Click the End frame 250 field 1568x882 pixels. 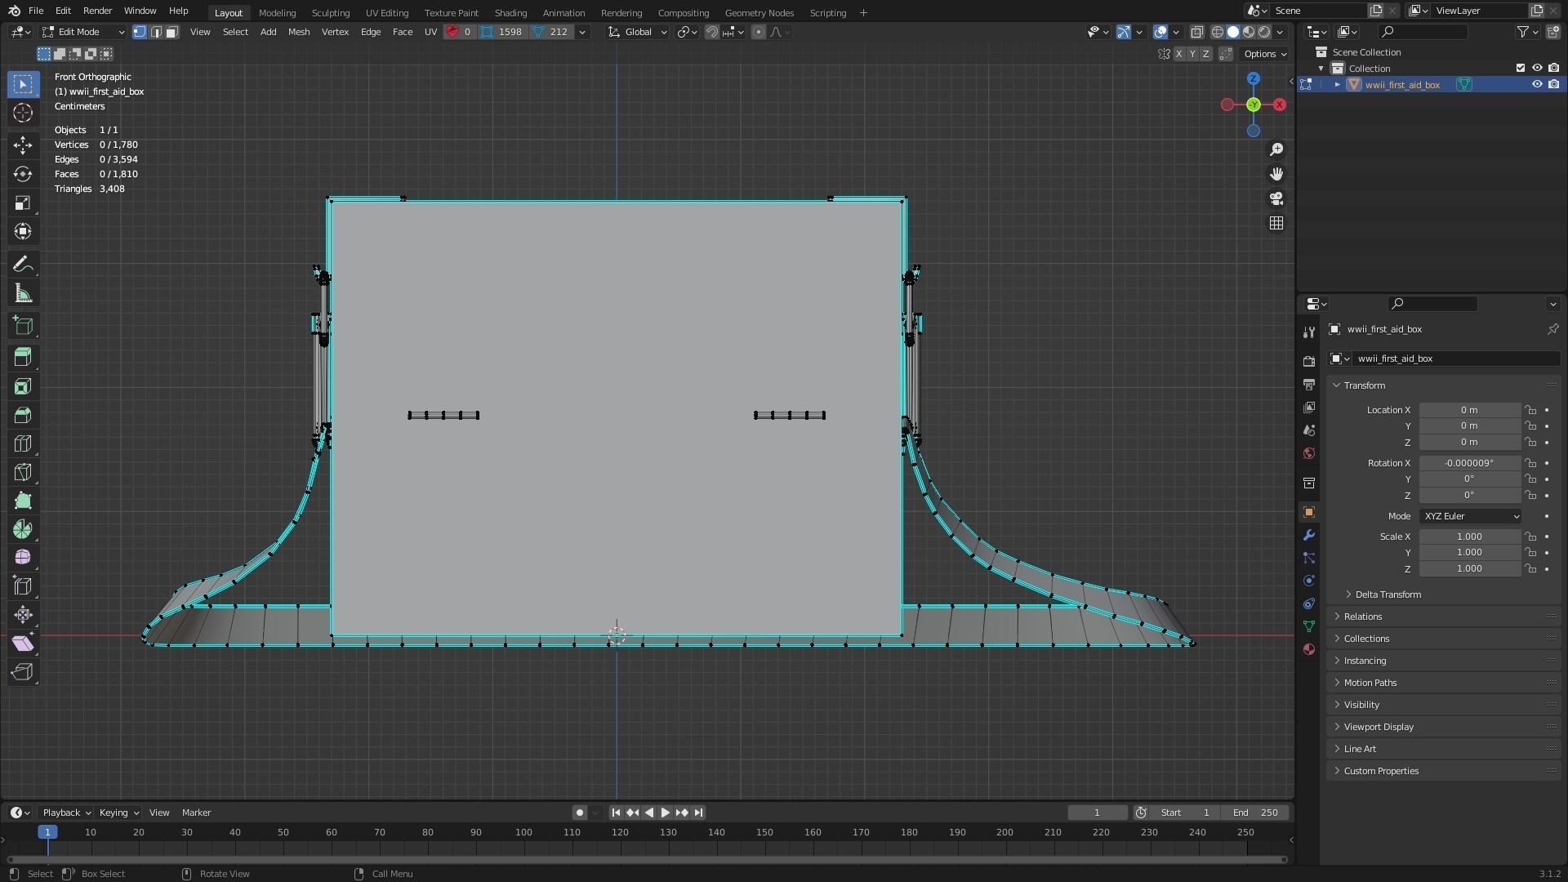pyautogui.click(x=1255, y=813)
